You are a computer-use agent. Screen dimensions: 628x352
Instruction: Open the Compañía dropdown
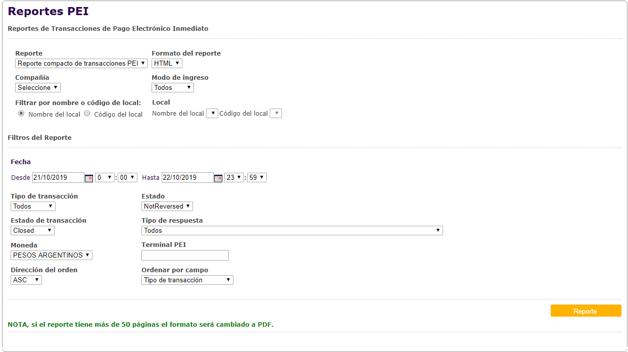[x=38, y=88]
